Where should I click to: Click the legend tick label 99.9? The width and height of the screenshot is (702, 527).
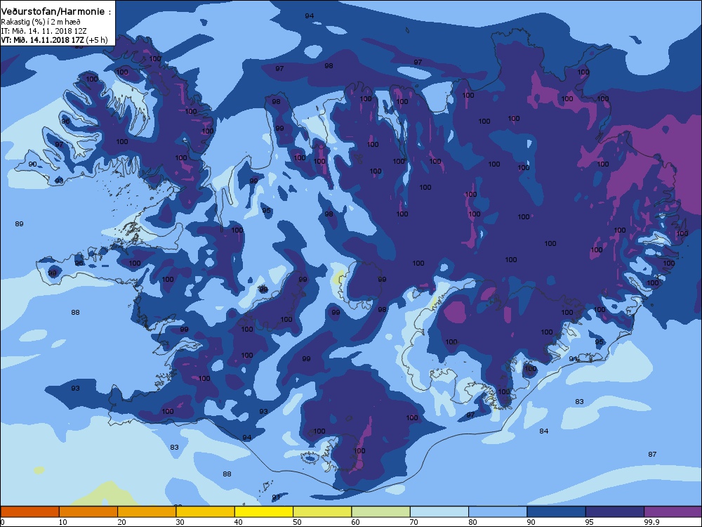(x=651, y=522)
